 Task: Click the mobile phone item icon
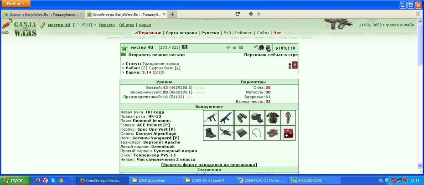click(290, 65)
